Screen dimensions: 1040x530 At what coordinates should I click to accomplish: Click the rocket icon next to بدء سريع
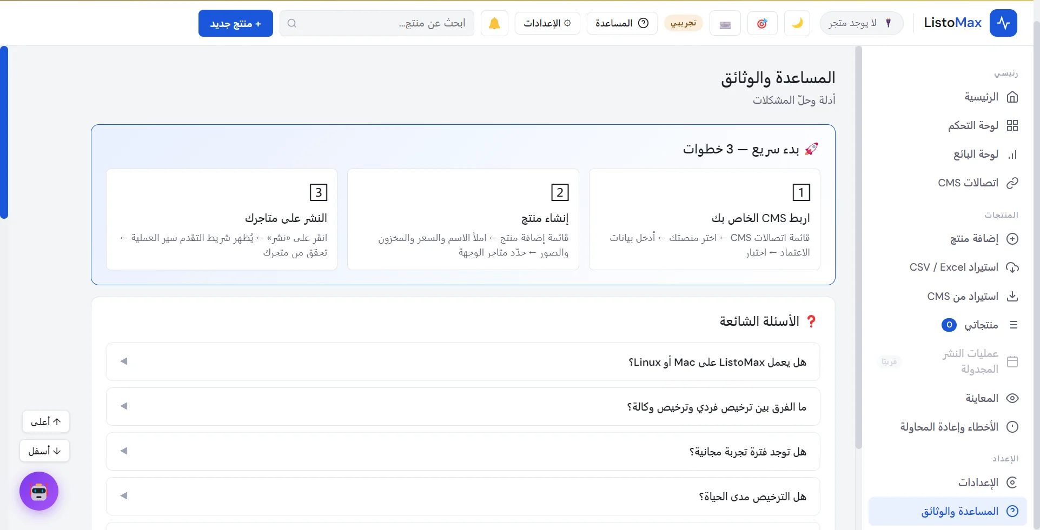[x=811, y=149]
